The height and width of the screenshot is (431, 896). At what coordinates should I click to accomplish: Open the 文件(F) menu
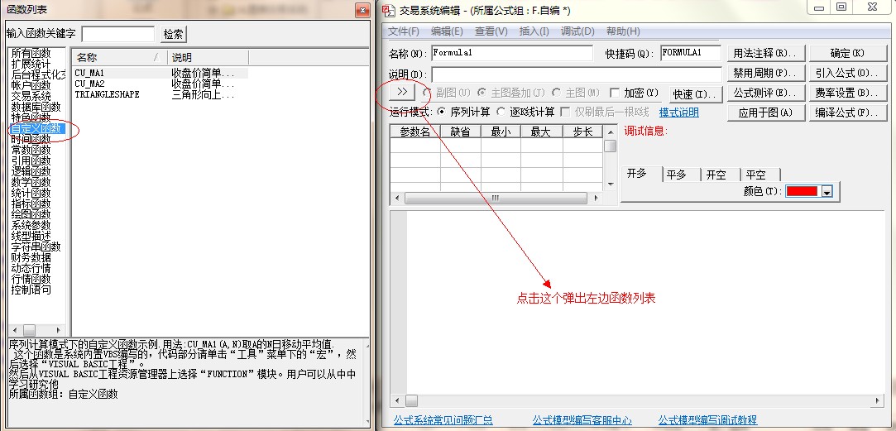(404, 31)
